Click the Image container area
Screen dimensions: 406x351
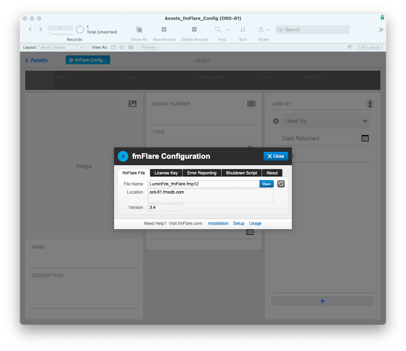point(84,166)
